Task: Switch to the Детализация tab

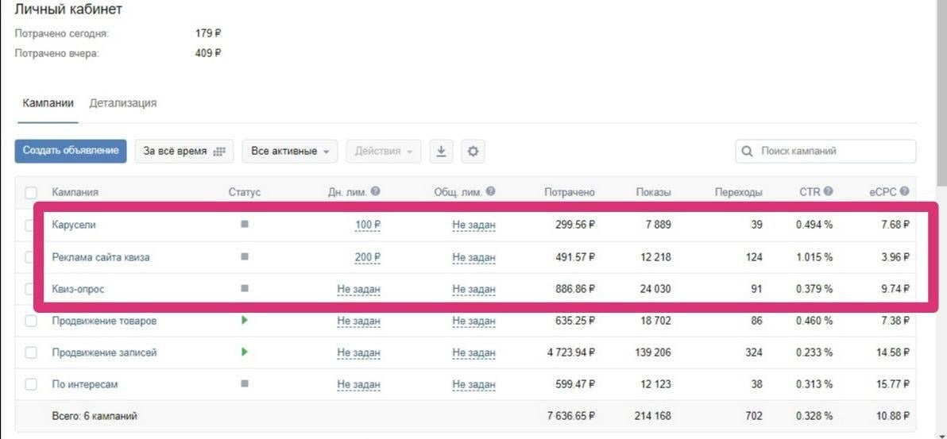Action: point(122,103)
